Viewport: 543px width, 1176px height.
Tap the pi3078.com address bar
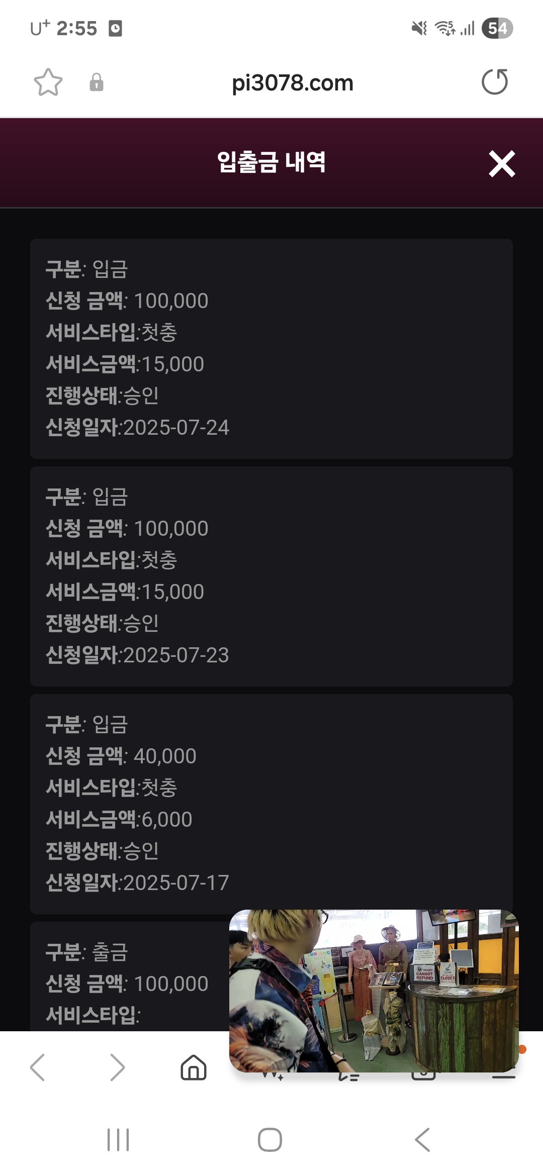(x=292, y=83)
